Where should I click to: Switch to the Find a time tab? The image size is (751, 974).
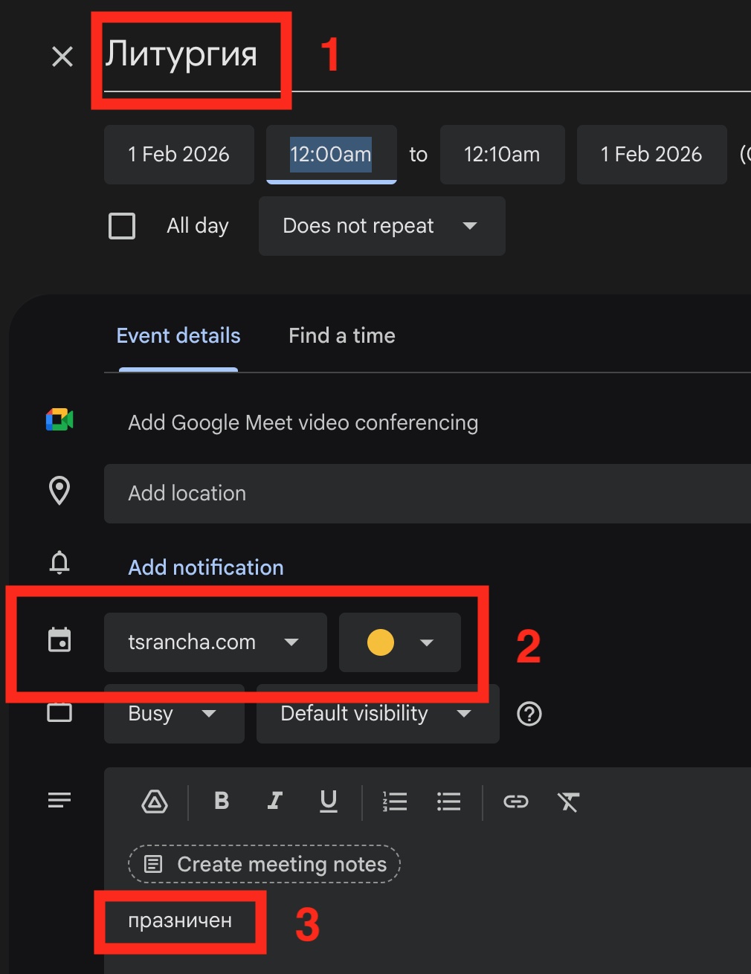point(341,336)
